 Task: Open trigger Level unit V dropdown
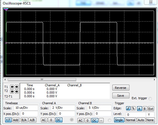(150, 115)
